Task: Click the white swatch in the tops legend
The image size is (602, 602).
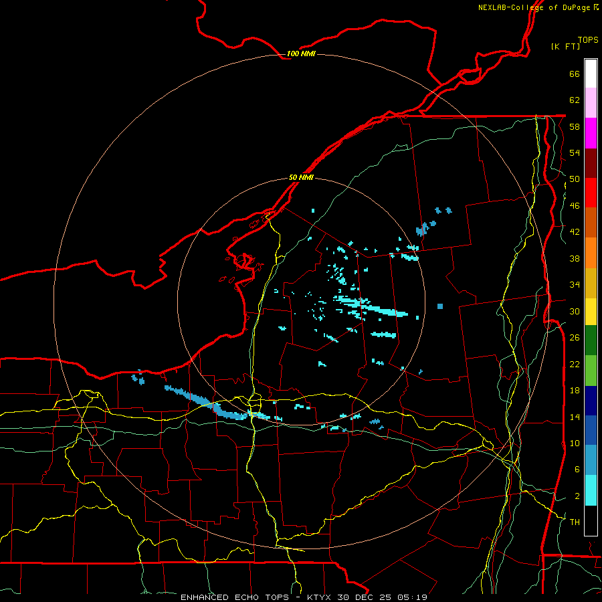Action: [591, 74]
